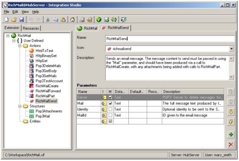Move parameter down with yellow down arrow
239x161 pixels.
tap(231, 112)
